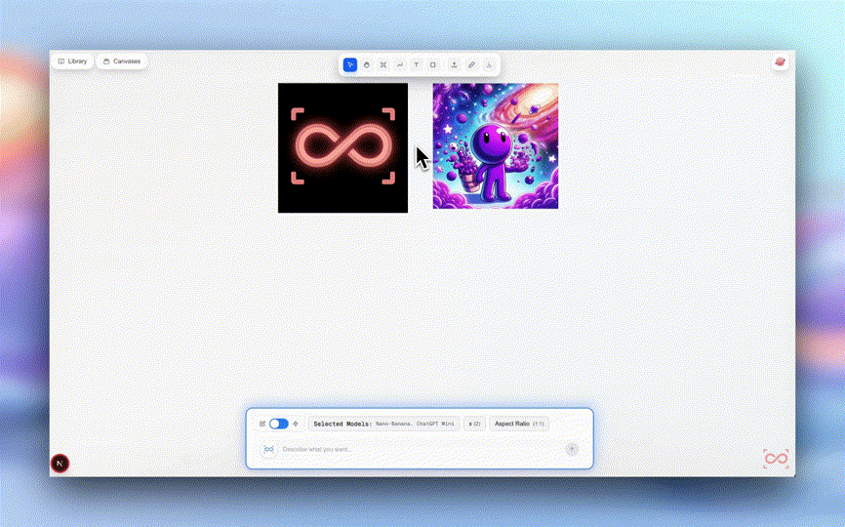845x527 pixels.
Task: Select the pointer arrow tool
Action: pos(350,64)
